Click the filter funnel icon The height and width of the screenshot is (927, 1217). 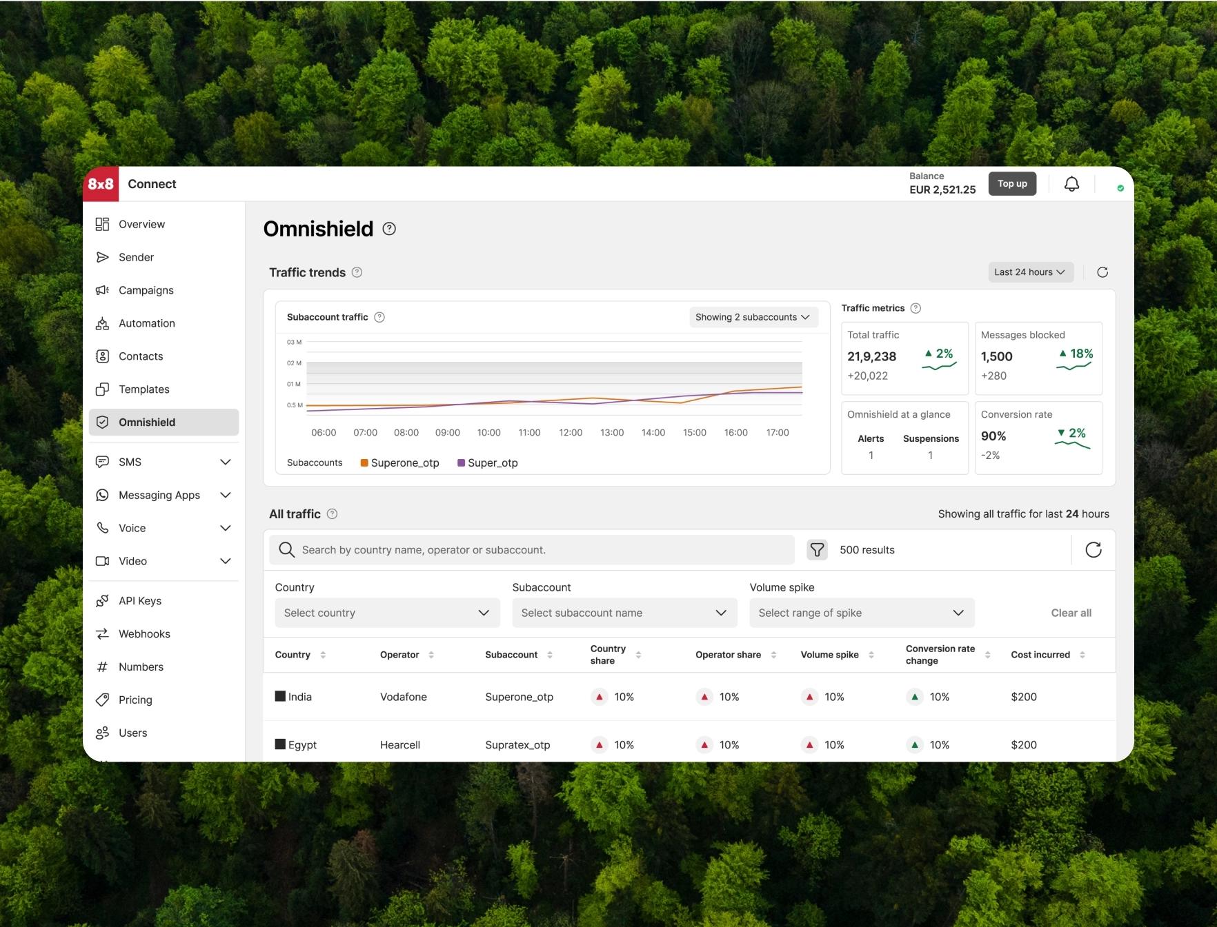click(x=817, y=550)
